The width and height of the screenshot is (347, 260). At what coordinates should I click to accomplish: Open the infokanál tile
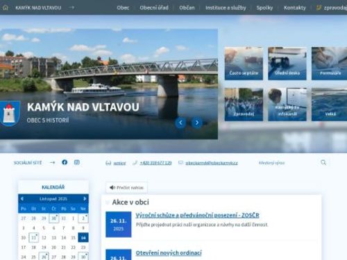(x=287, y=105)
